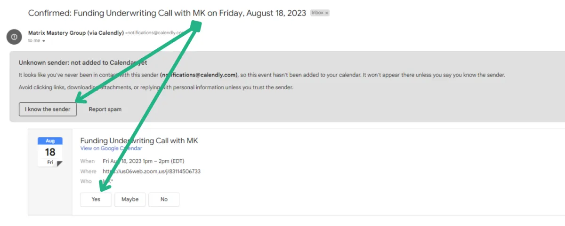Image resolution: width=565 pixels, height=226 pixels.
Task: Select the Inbox label tag
Action: point(317,13)
